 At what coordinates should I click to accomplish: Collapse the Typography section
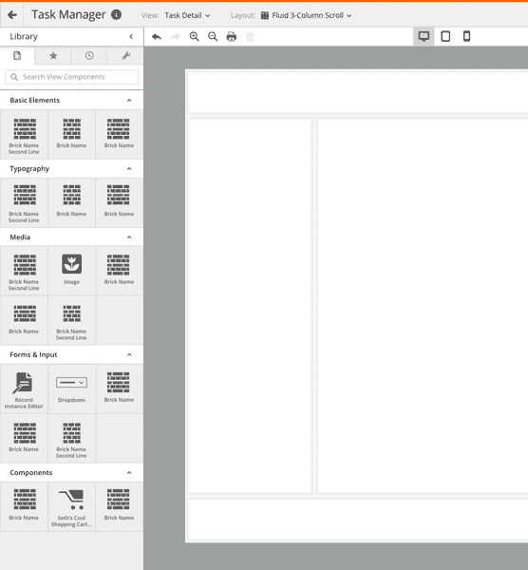point(129,169)
